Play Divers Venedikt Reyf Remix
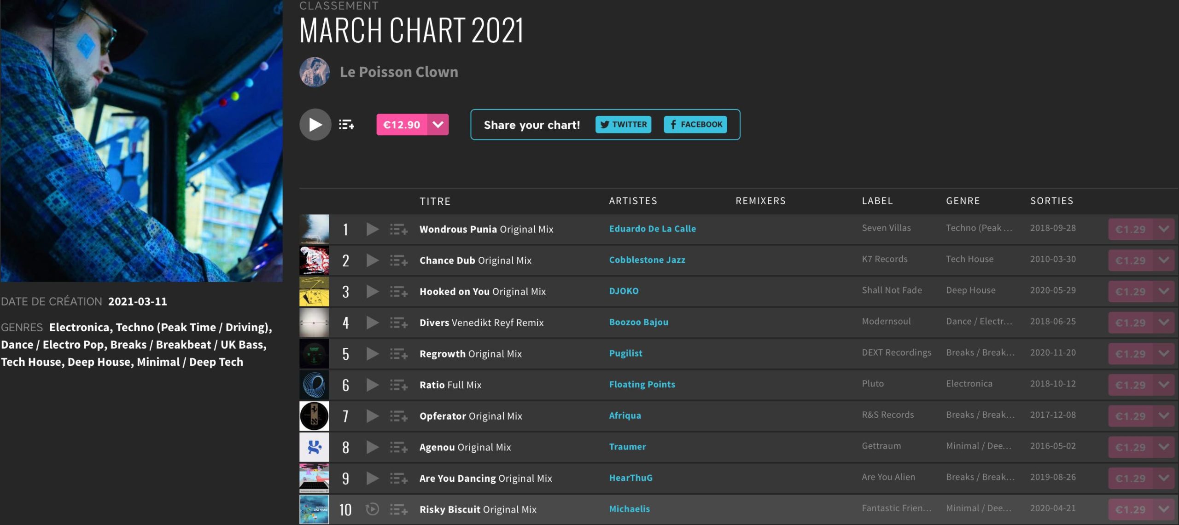1179x525 pixels. [x=372, y=323]
